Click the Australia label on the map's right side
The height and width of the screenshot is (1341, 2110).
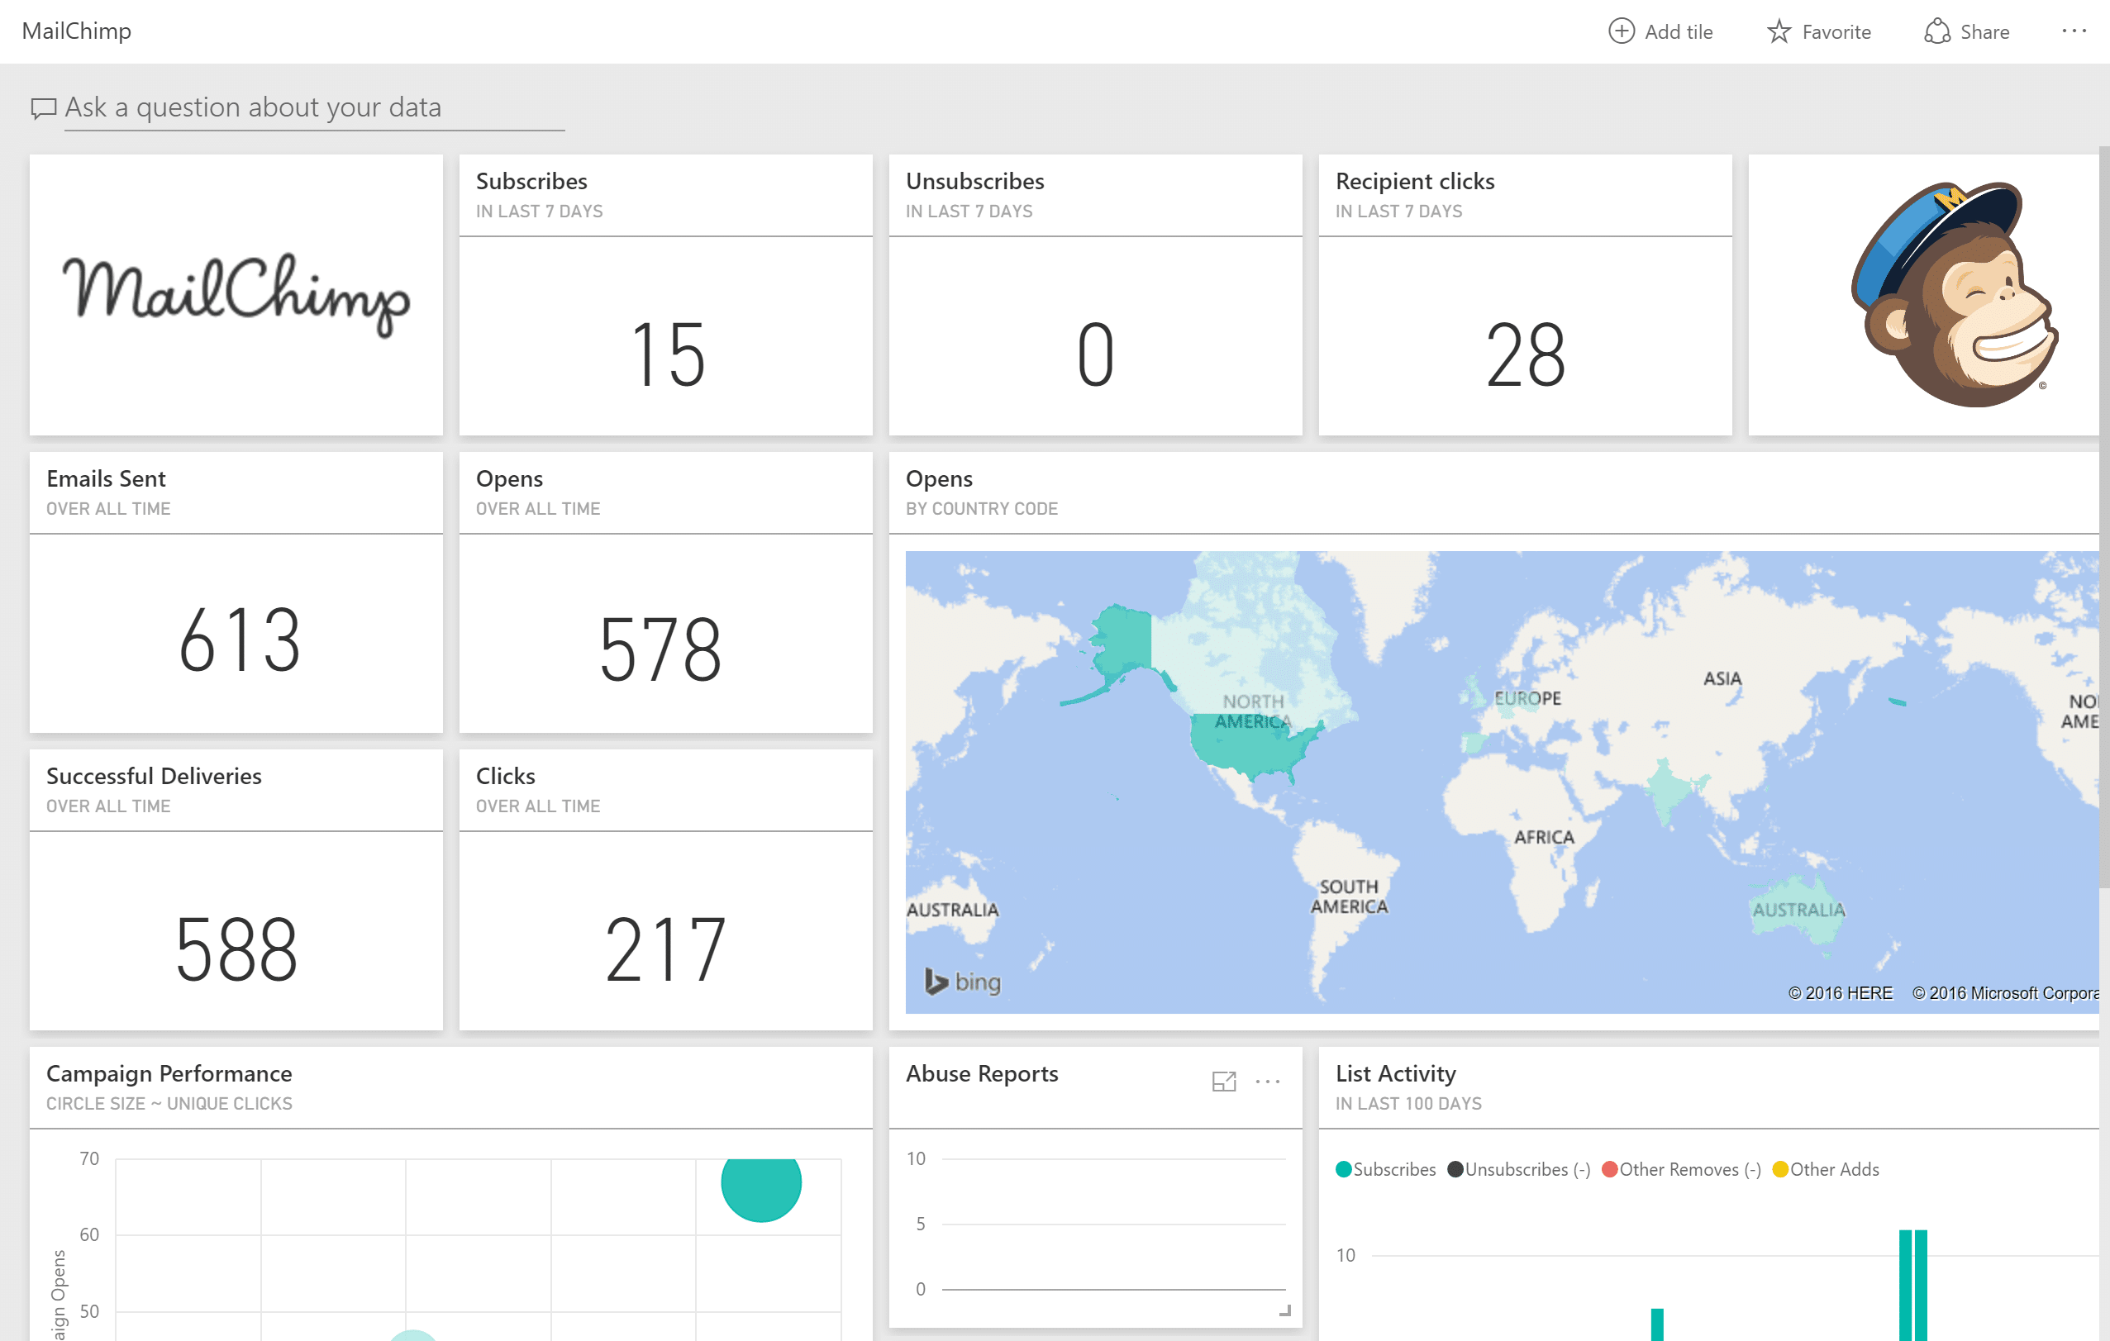(1798, 910)
